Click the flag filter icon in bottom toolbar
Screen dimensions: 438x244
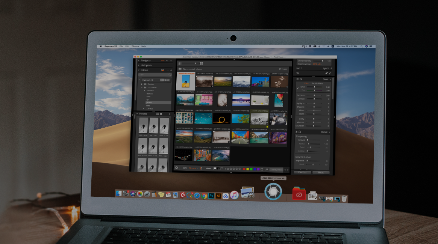click(214, 168)
